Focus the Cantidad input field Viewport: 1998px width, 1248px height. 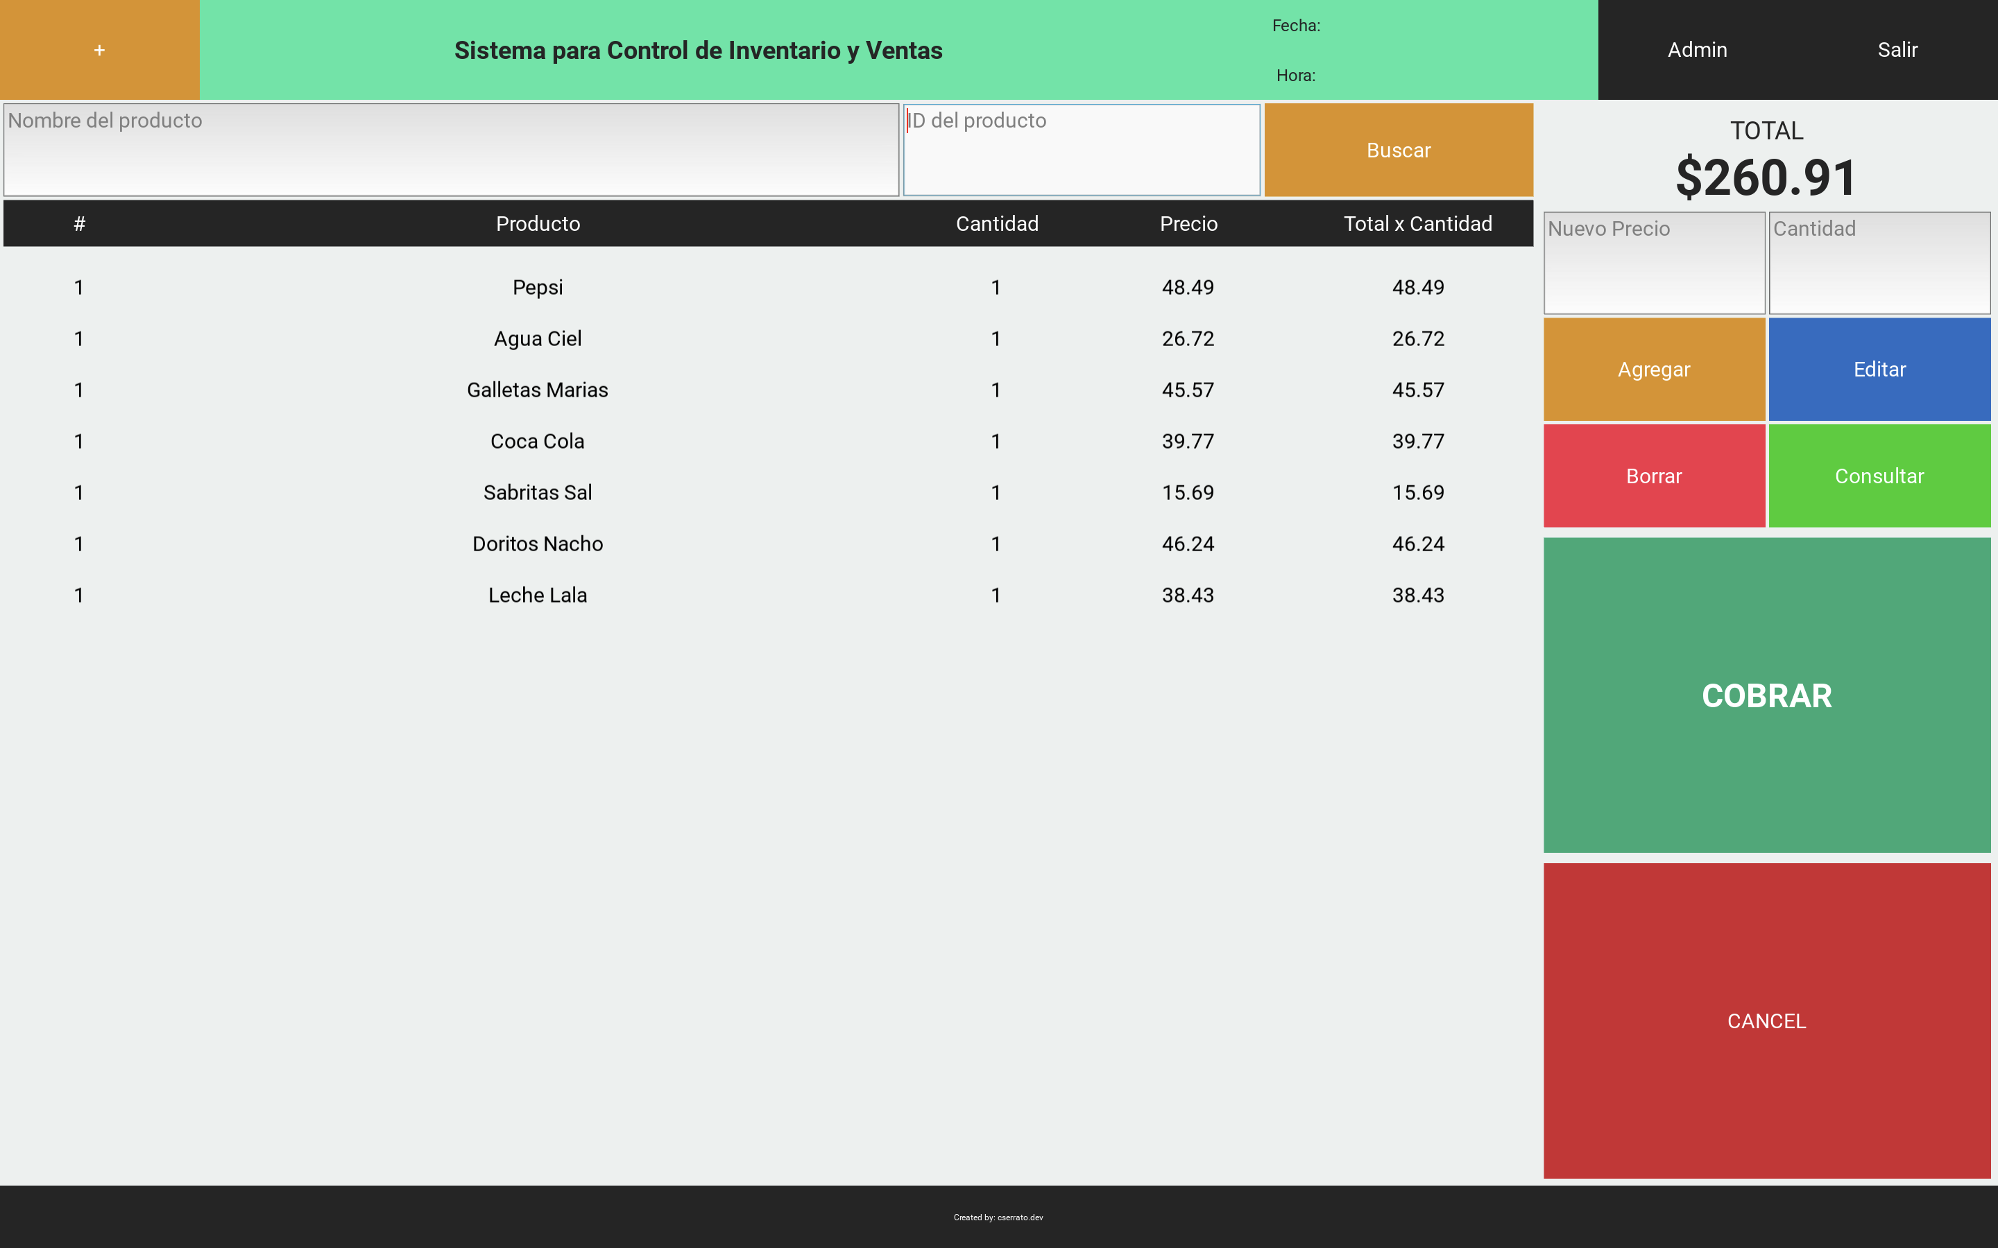point(1879,263)
